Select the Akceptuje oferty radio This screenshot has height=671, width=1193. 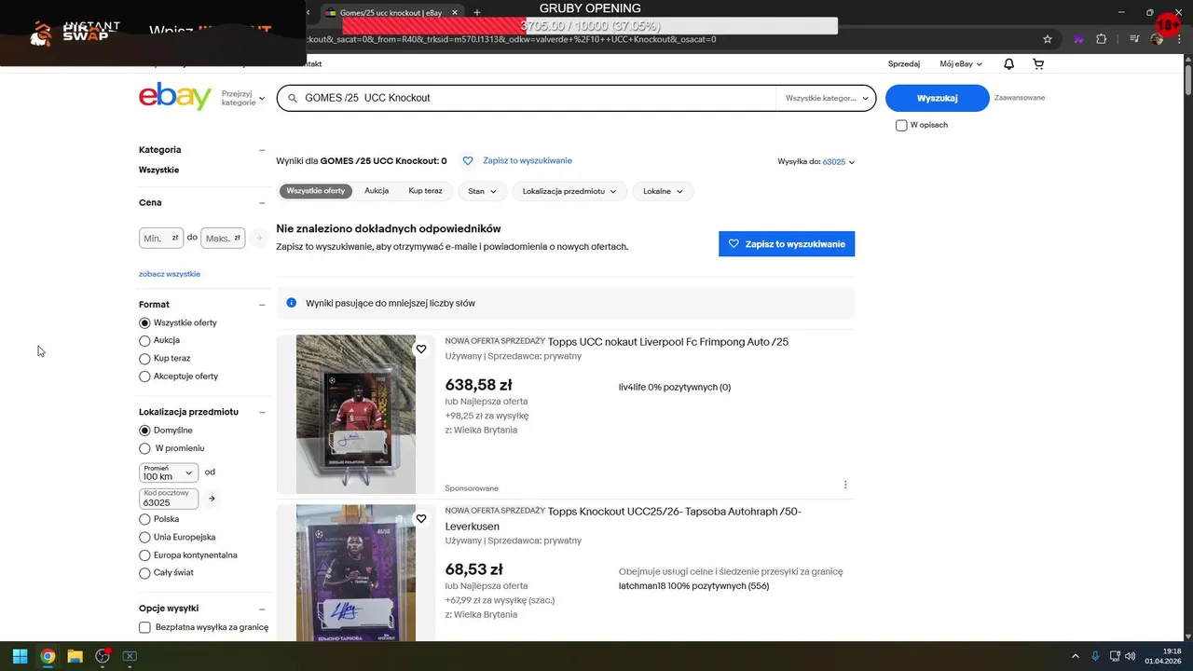click(144, 377)
